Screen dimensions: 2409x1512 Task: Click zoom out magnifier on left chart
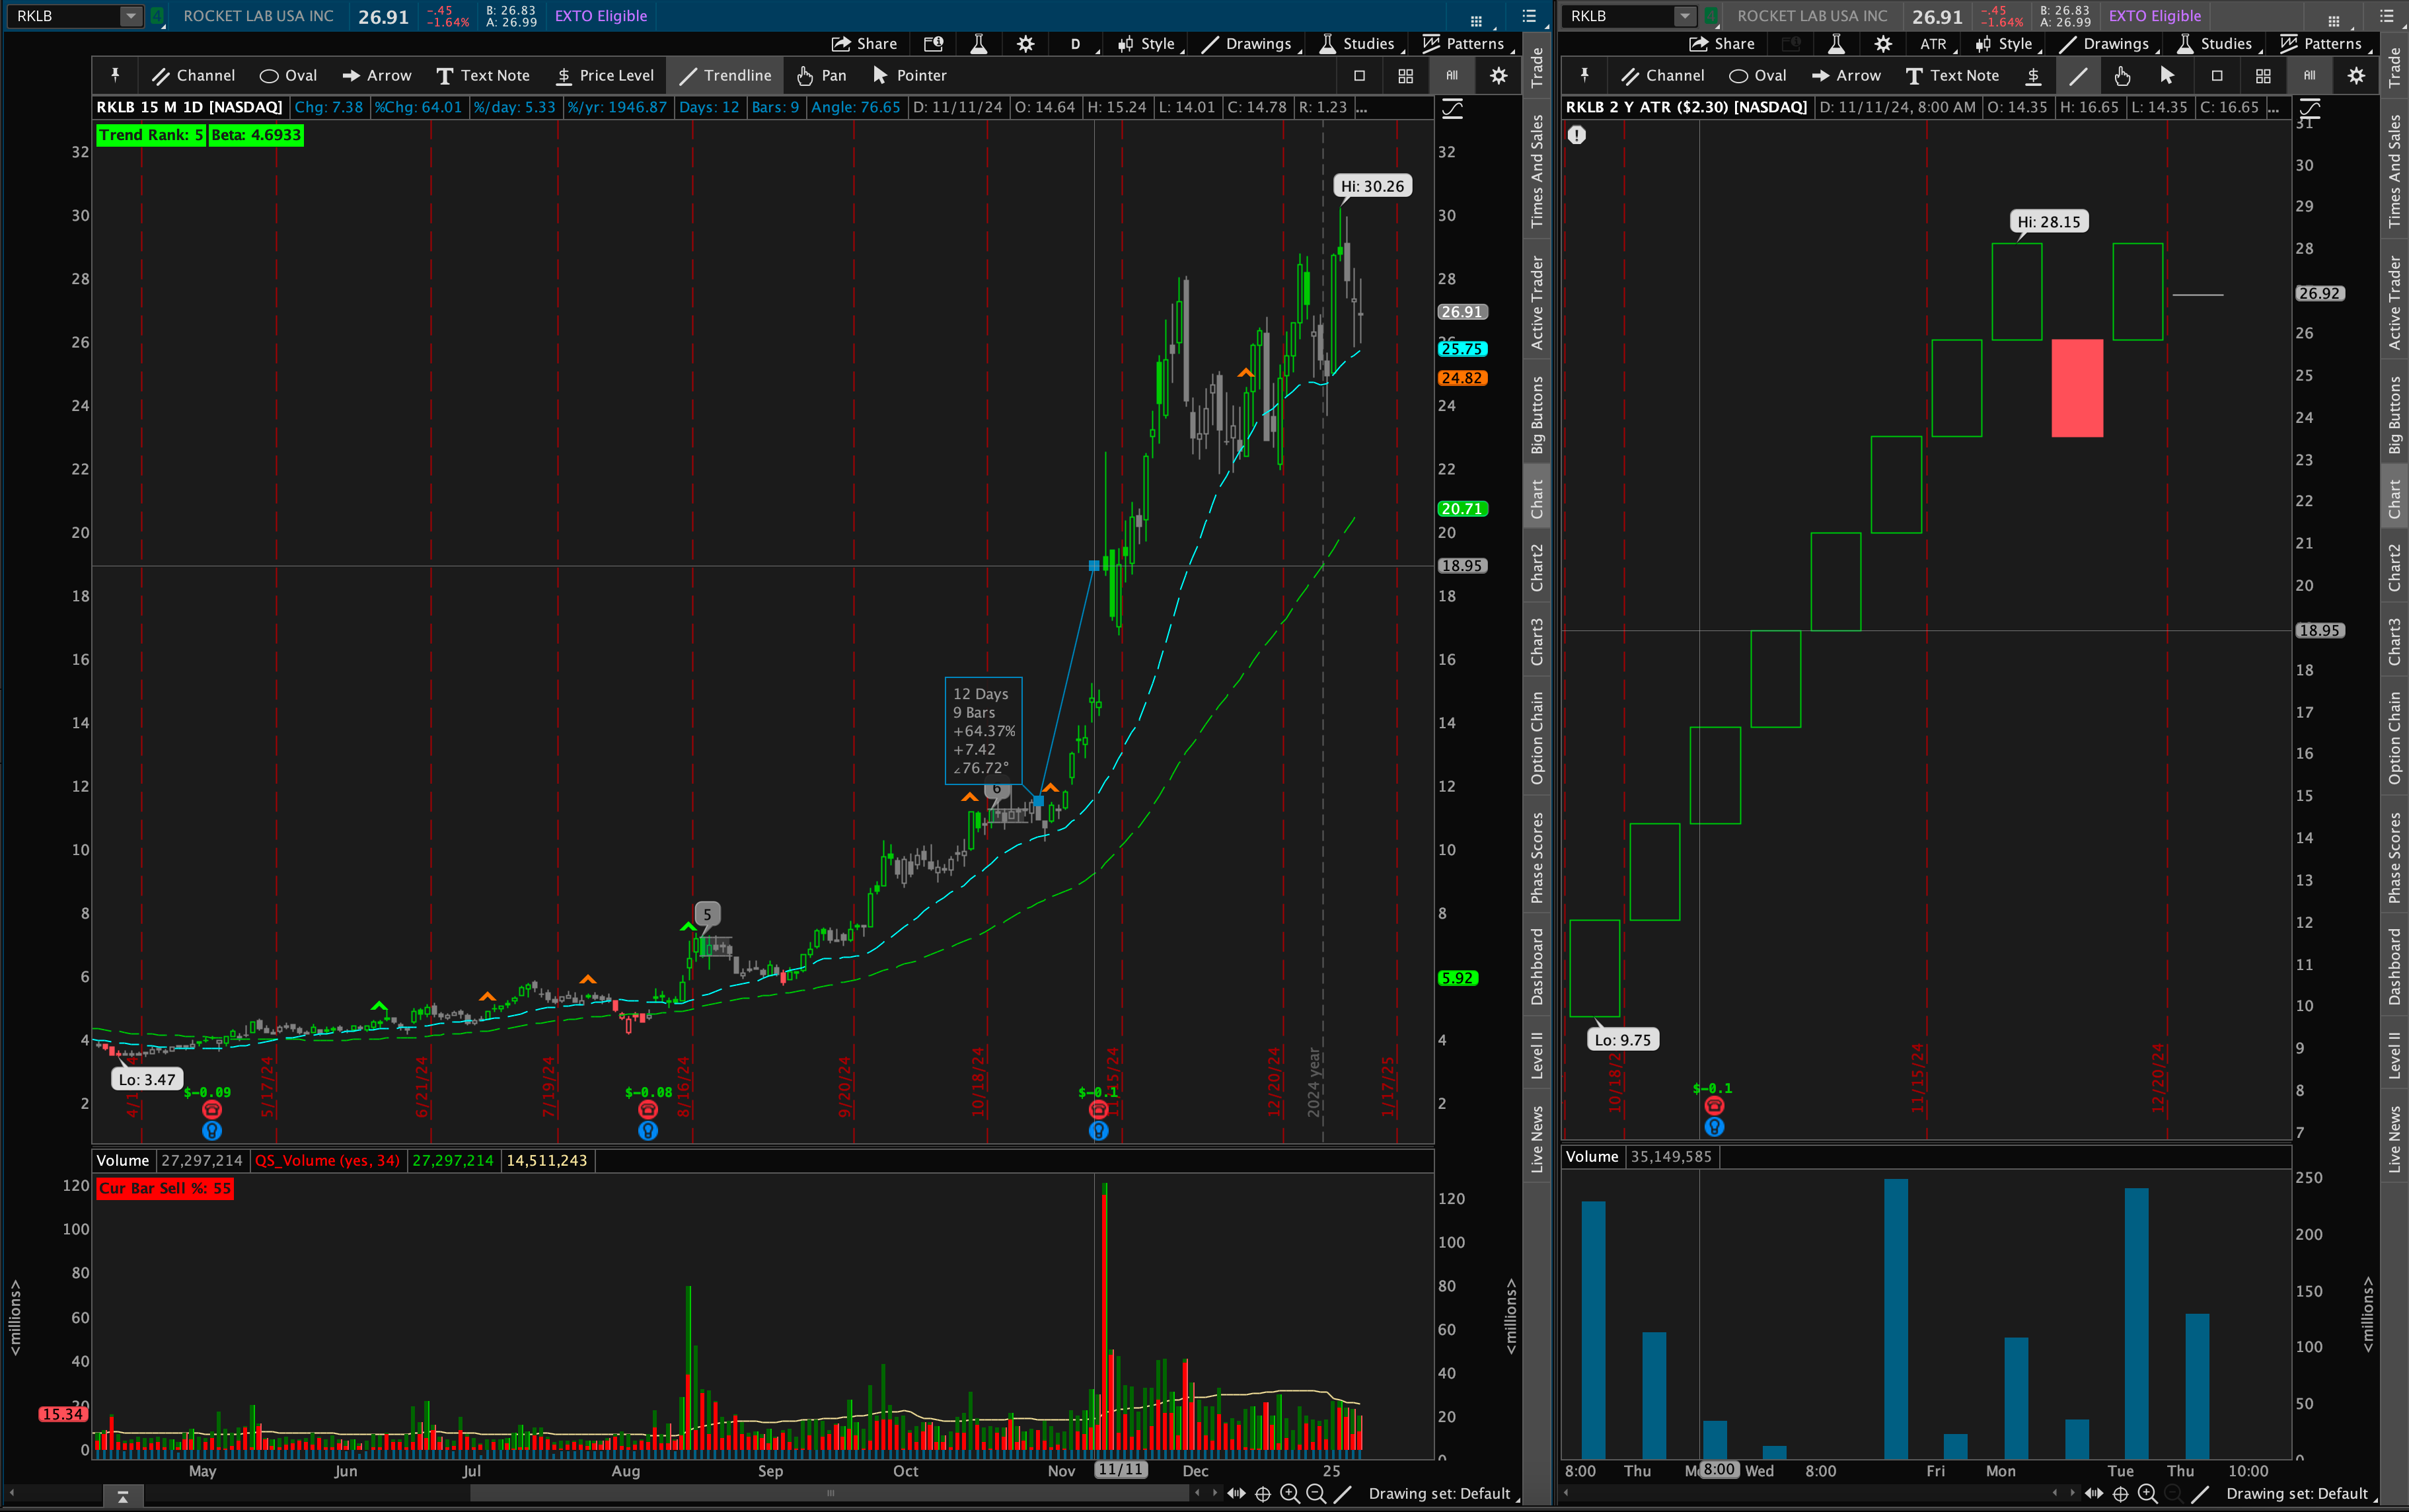[x=1316, y=1493]
